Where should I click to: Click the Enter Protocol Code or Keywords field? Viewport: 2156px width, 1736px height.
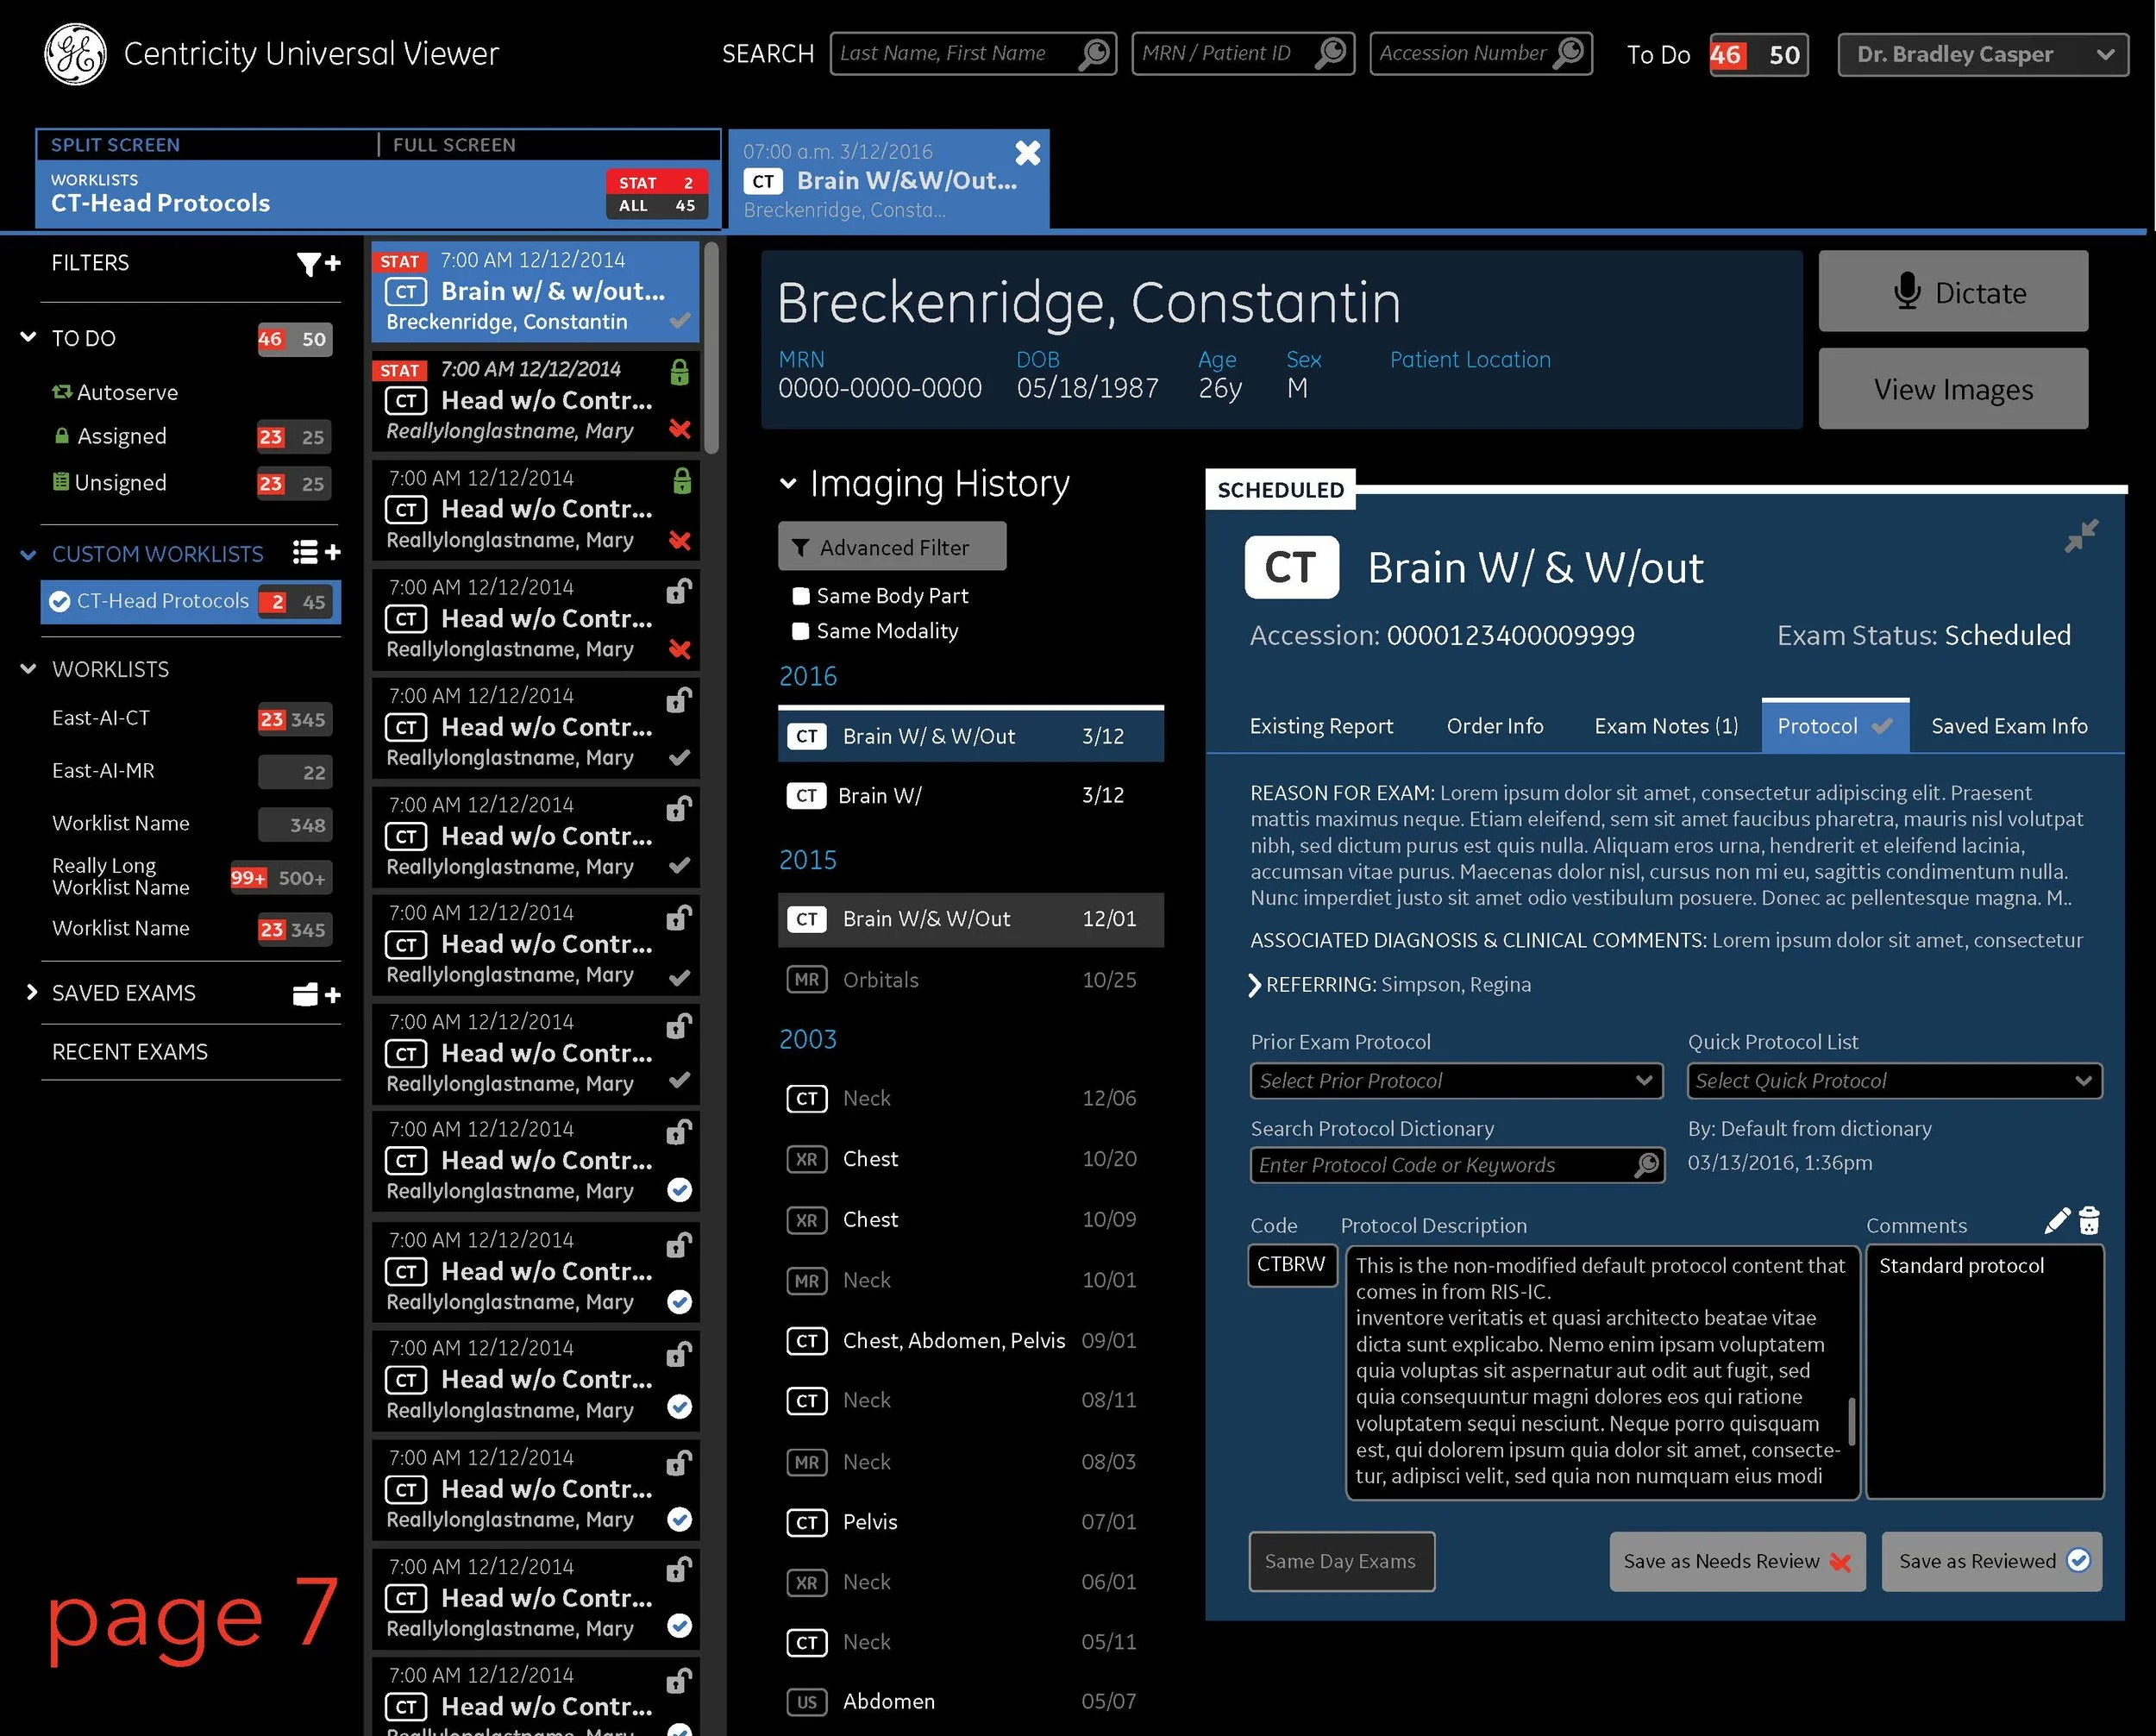coord(1440,1165)
